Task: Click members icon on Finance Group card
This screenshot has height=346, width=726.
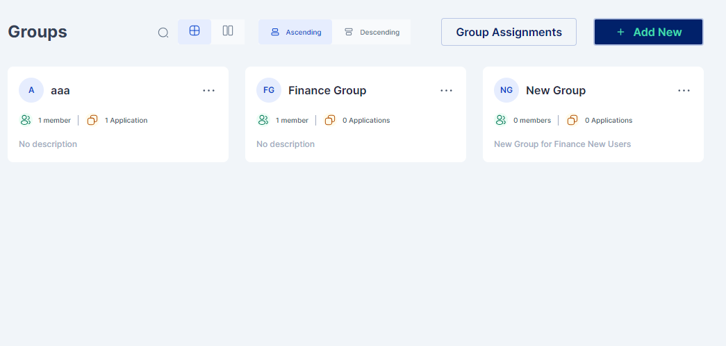Action: pyautogui.click(x=263, y=120)
